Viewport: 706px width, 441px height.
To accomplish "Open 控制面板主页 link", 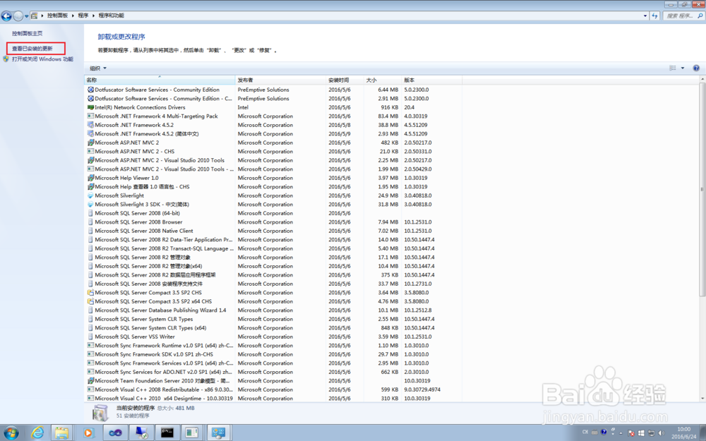I will click(x=28, y=34).
